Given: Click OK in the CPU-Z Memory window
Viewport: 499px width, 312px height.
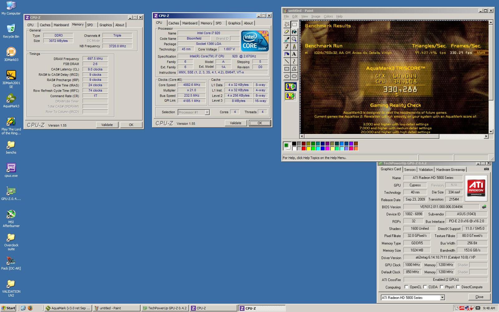Looking at the screenshot, I should [131, 125].
